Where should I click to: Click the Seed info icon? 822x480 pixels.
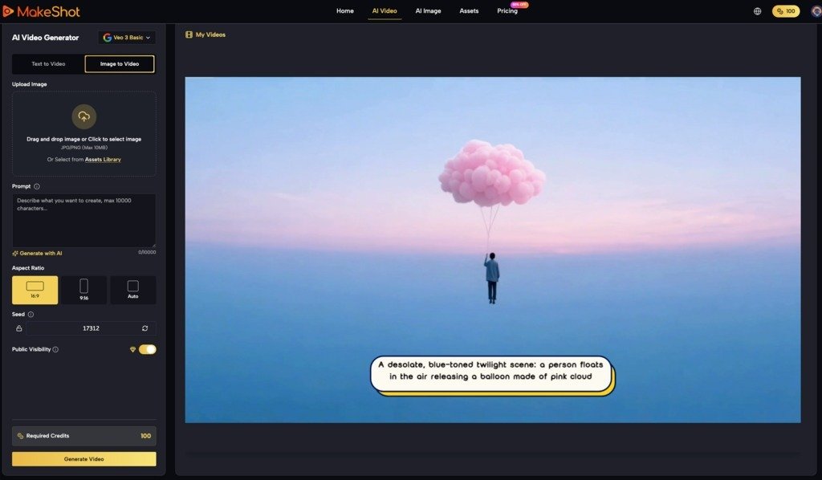31,315
